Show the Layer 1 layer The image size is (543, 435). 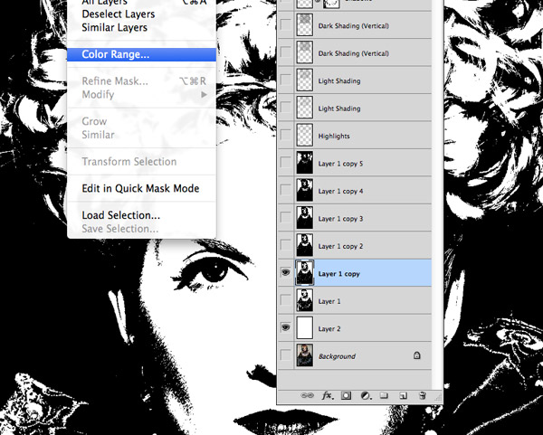point(285,300)
